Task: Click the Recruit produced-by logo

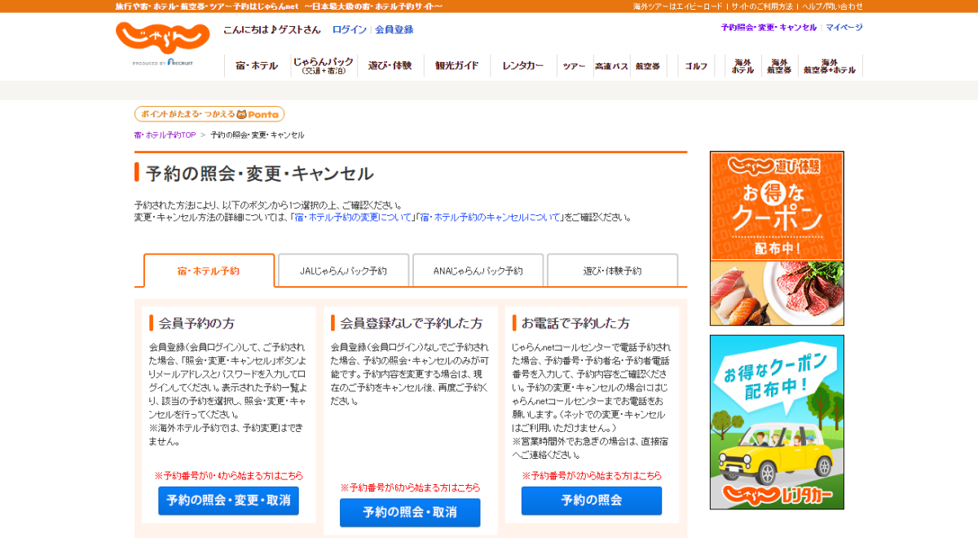Action: pyautogui.click(x=163, y=63)
